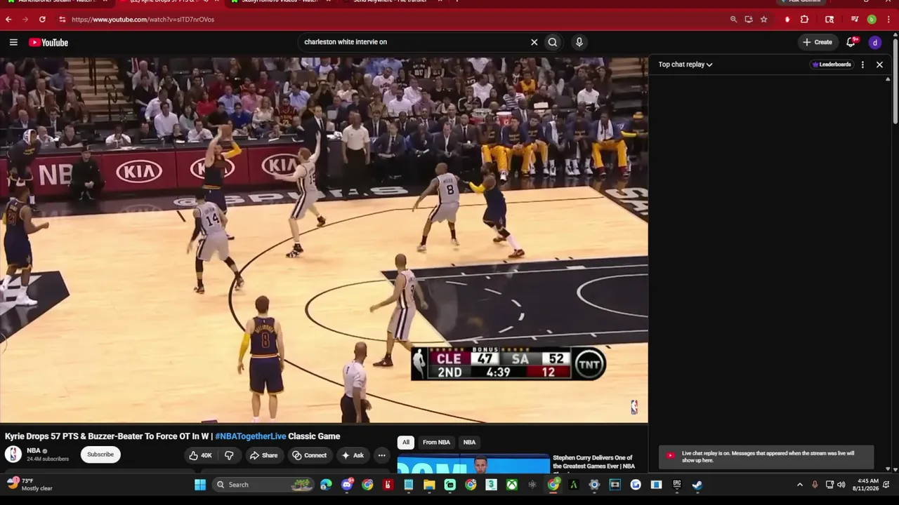Viewport: 899px width, 505px height.
Task: Open the browser profile avatar
Action: click(872, 20)
